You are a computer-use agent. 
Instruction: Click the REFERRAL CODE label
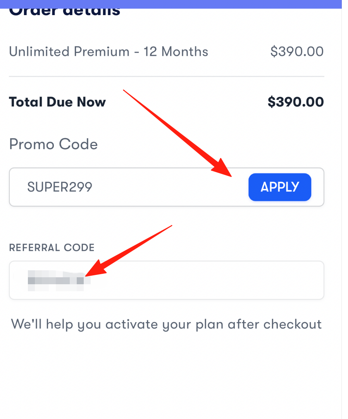[x=52, y=248]
